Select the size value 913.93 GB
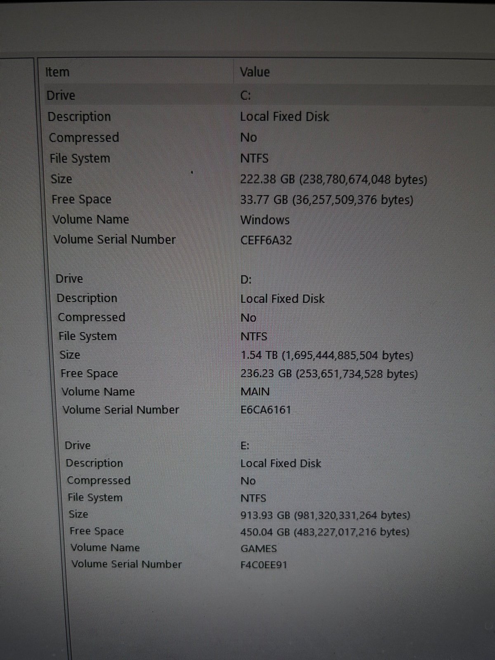 click(x=325, y=515)
